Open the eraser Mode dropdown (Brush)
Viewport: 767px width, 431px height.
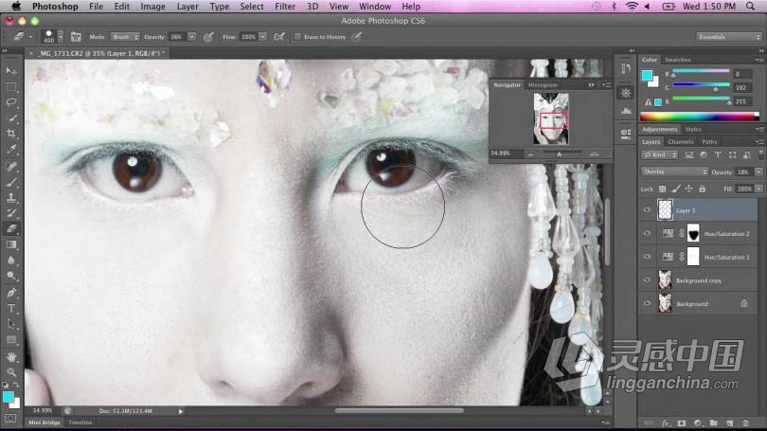click(125, 37)
